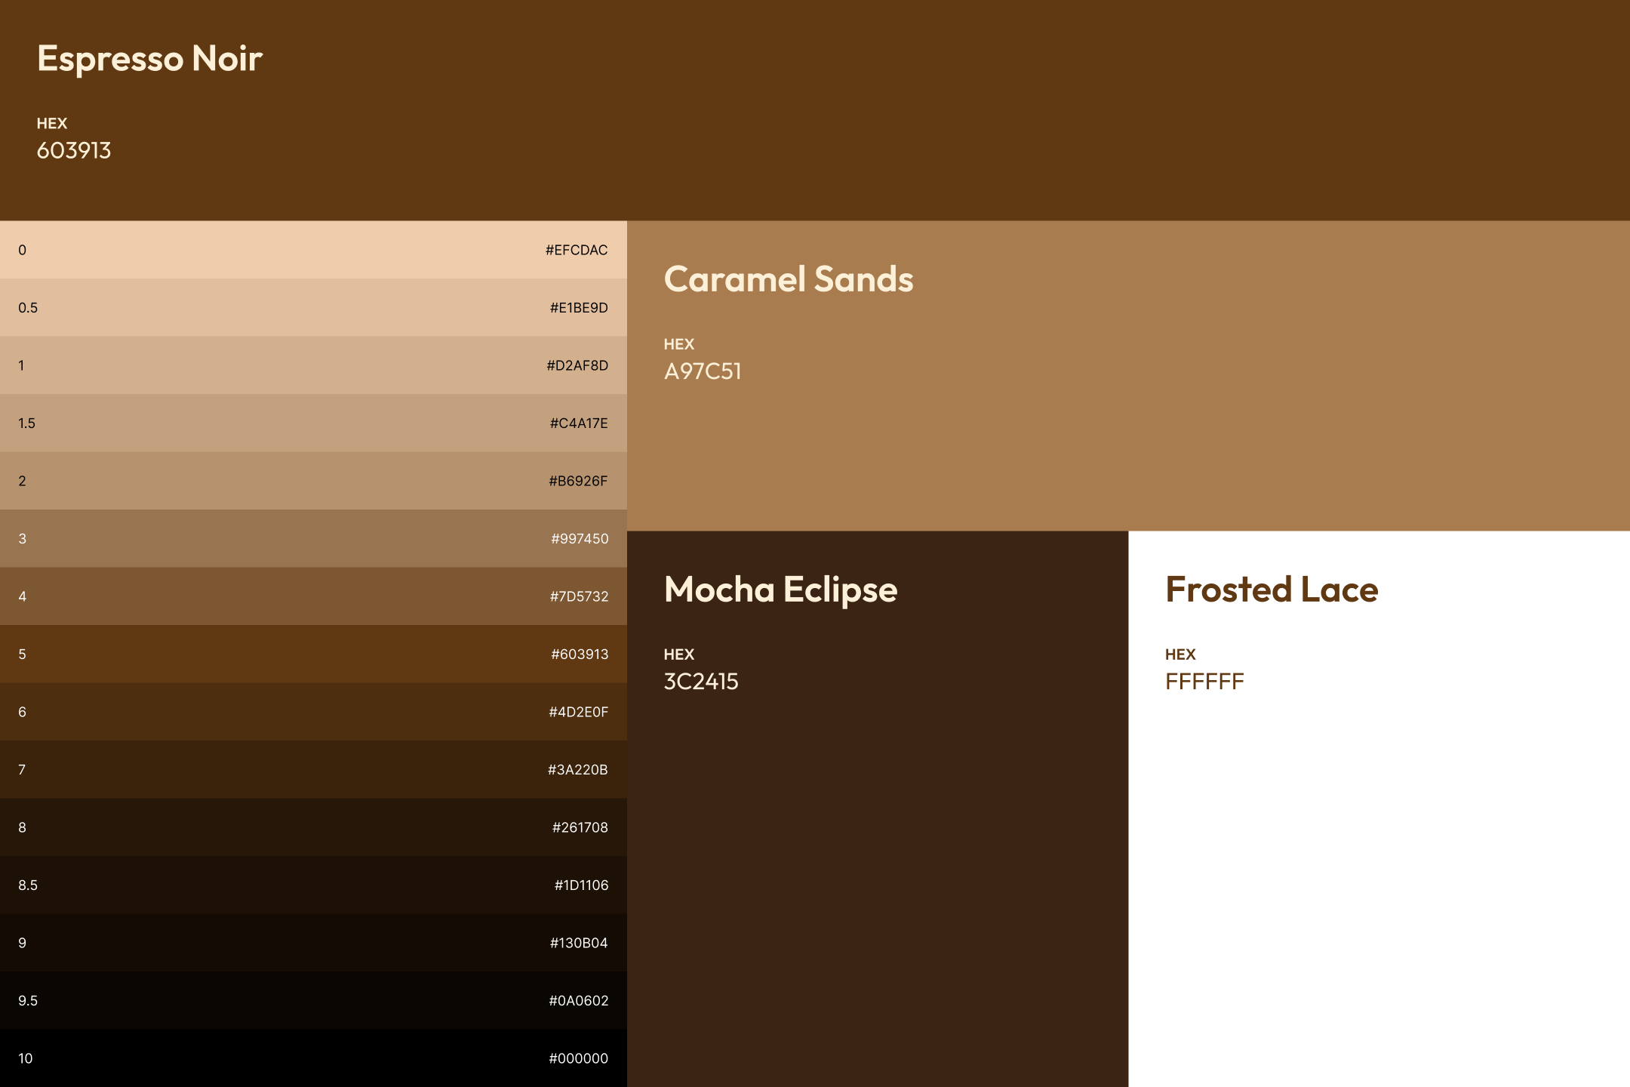Select base shade #603913 in scale

point(313,654)
